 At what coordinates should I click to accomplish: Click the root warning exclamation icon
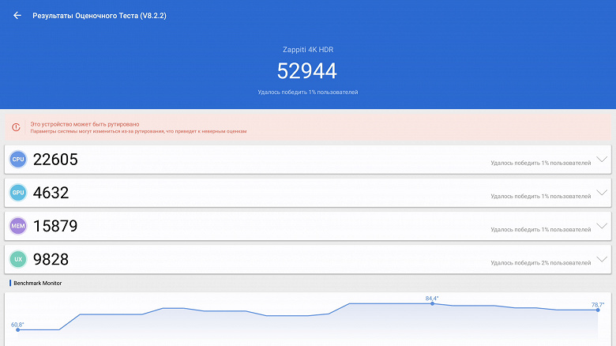point(16,127)
